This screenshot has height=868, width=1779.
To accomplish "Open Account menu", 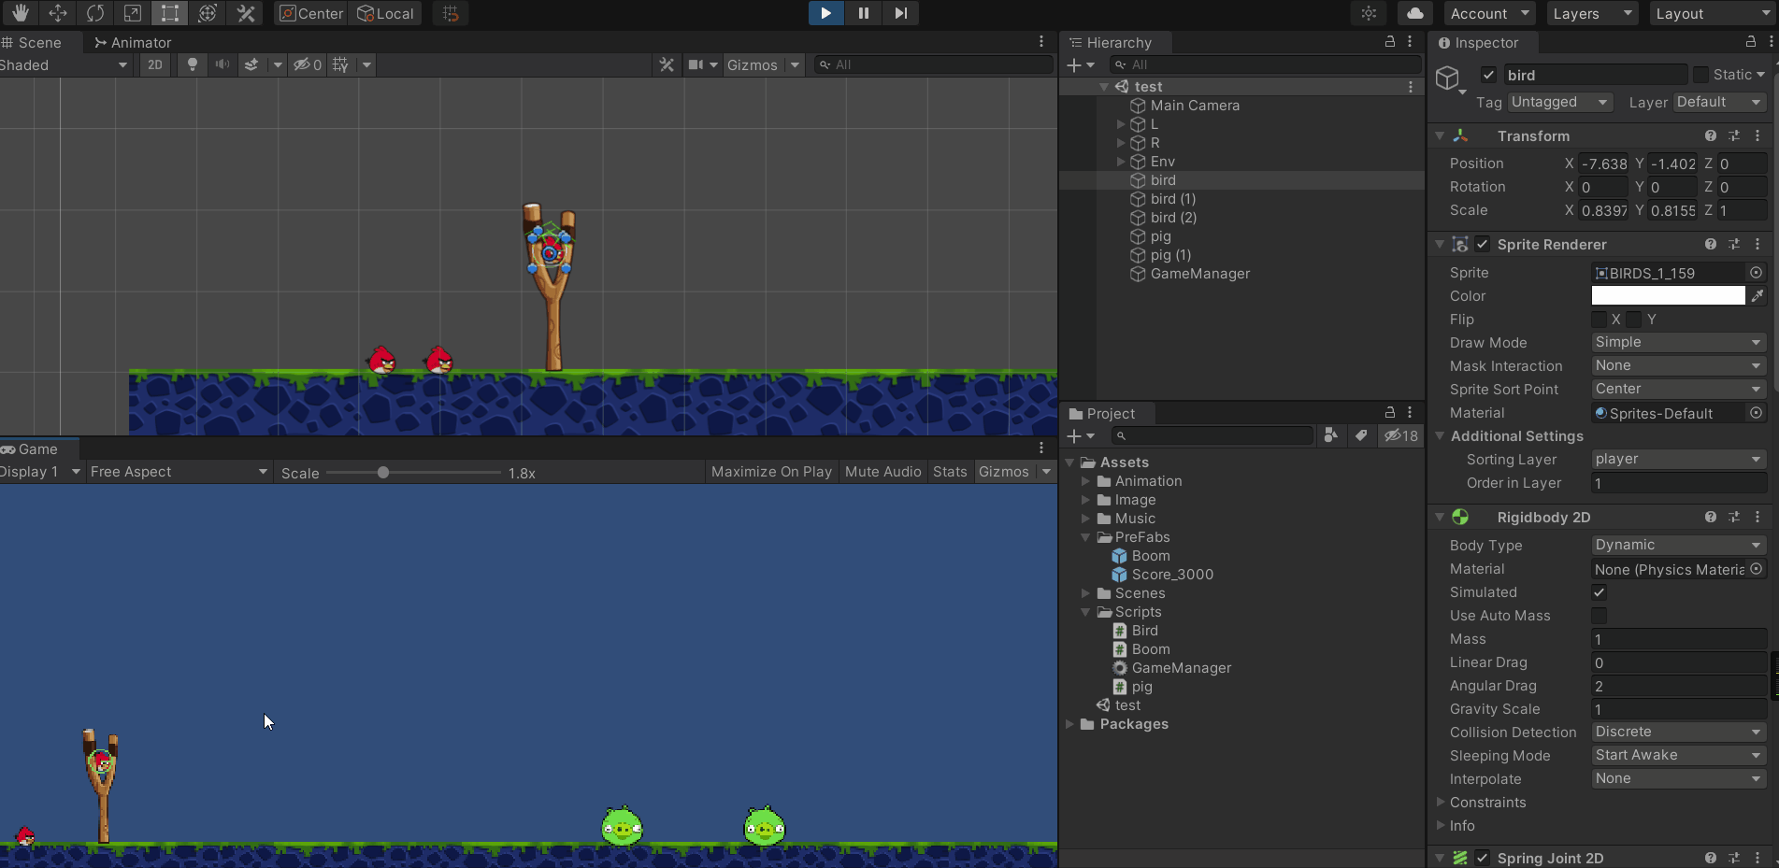I will 1490,13.
